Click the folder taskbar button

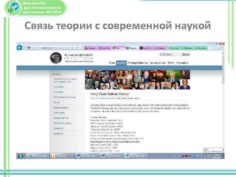click(x=62, y=156)
